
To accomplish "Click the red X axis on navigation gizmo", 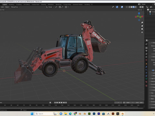I will (142, 16).
